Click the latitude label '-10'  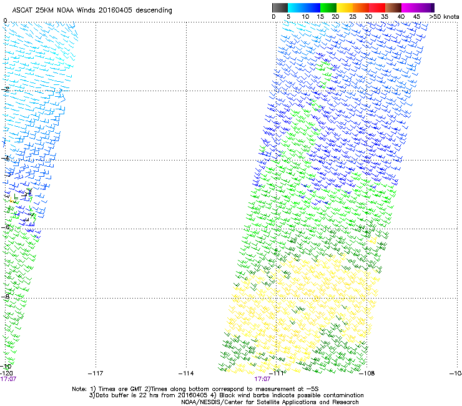(6, 366)
